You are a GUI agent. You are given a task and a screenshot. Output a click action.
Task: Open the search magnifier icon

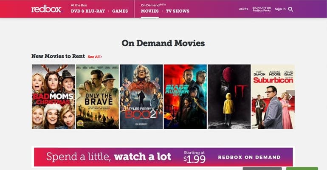pyautogui.click(x=290, y=9)
